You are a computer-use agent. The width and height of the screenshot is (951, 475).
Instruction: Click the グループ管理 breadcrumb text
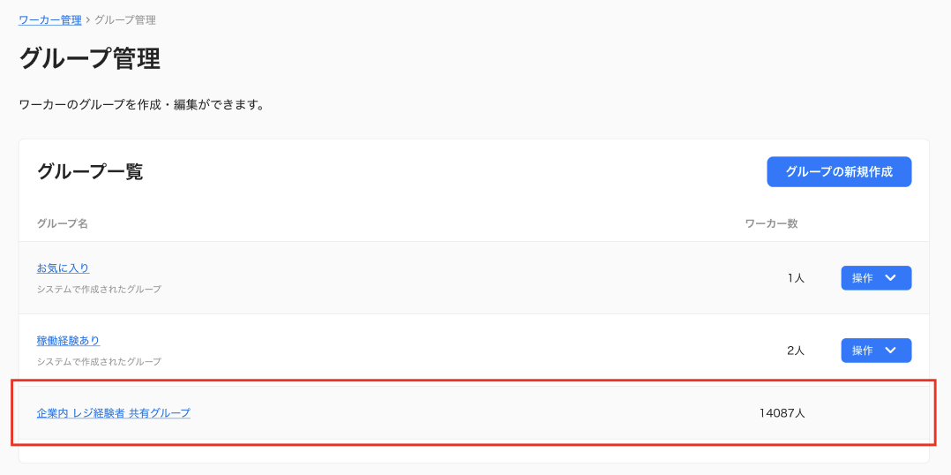coord(125,20)
